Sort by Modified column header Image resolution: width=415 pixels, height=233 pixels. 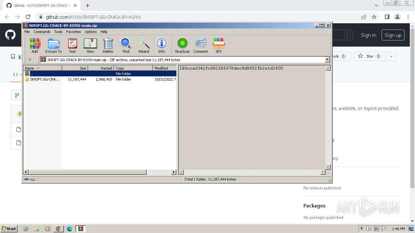click(x=164, y=68)
